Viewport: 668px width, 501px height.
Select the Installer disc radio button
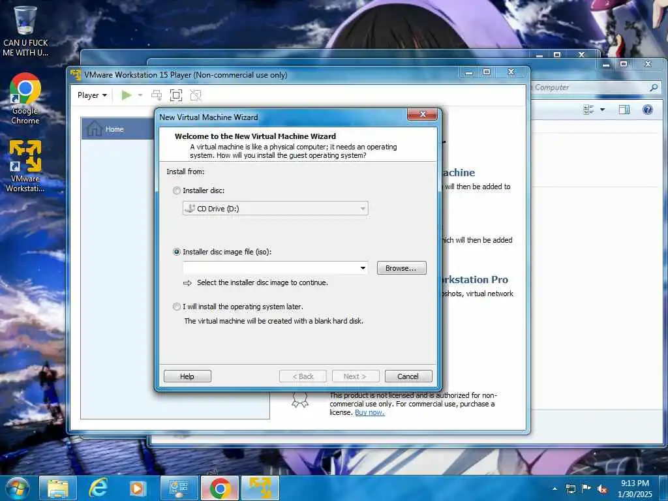[x=176, y=190]
